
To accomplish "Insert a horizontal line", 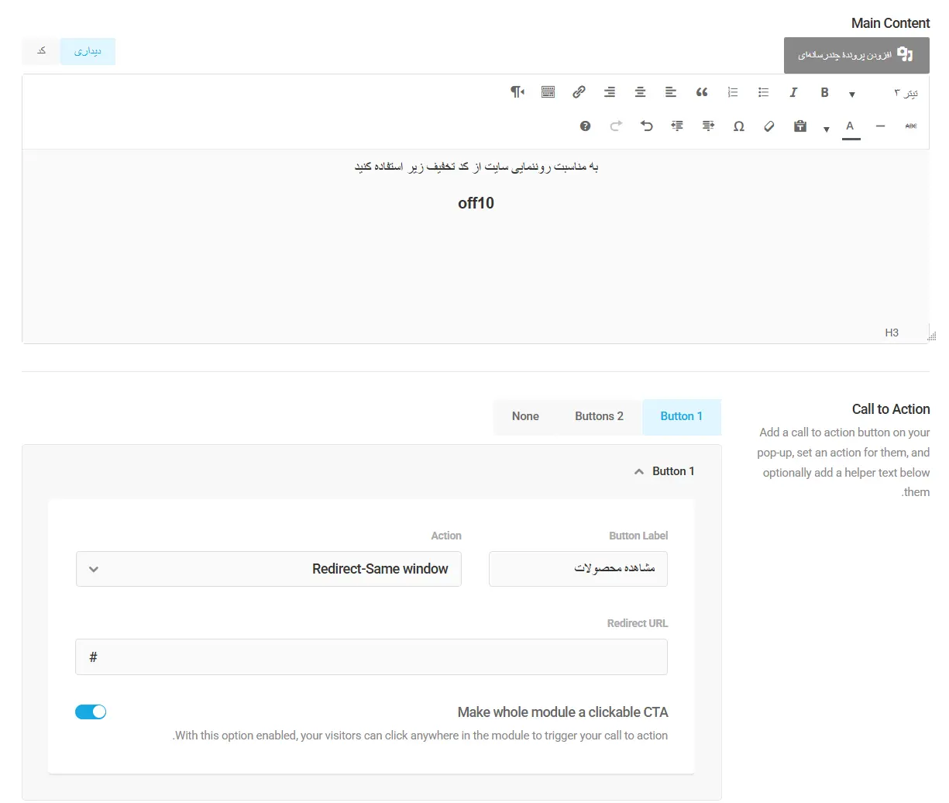I will pyautogui.click(x=880, y=126).
